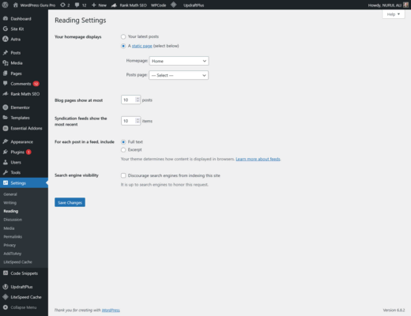Click the Users person icon in sidebar
The image size is (411, 316).
point(6,162)
